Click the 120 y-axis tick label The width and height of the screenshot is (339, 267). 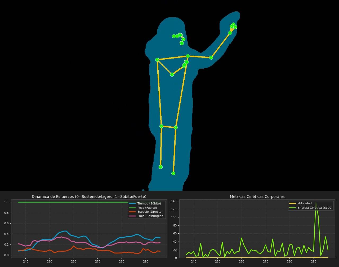coord(174,209)
